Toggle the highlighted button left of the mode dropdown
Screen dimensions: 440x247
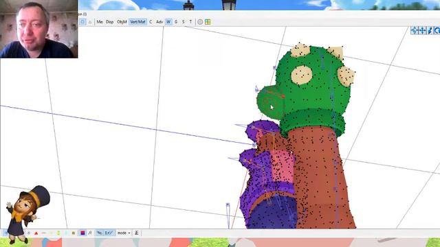point(109,233)
